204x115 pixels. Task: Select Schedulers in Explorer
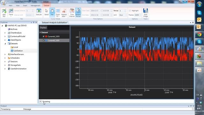click(x=15, y=58)
